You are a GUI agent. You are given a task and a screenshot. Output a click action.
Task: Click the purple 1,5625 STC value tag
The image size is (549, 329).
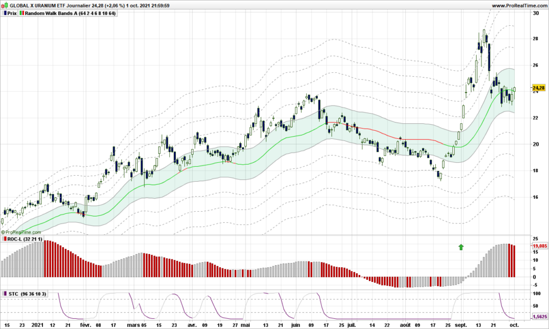(x=539, y=316)
